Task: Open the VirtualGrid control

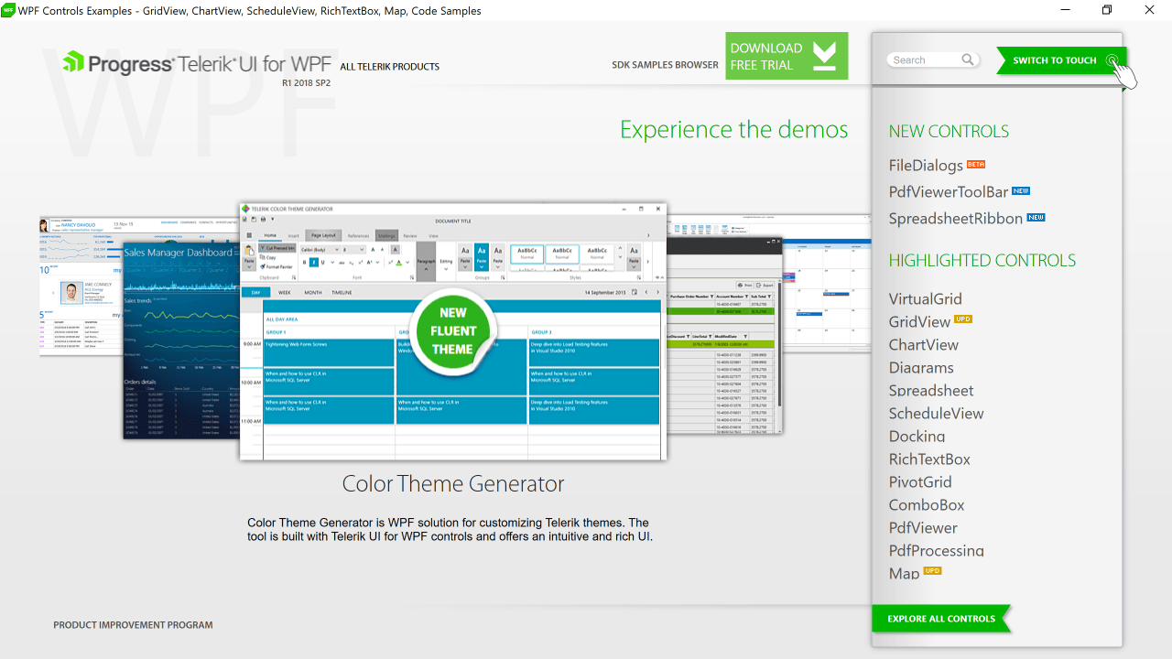Action: 925,298
